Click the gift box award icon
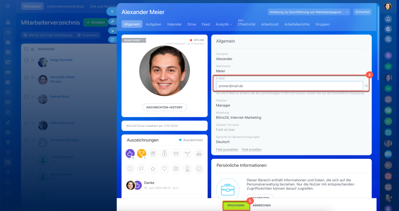The width and height of the screenshot is (399, 211). point(153,153)
